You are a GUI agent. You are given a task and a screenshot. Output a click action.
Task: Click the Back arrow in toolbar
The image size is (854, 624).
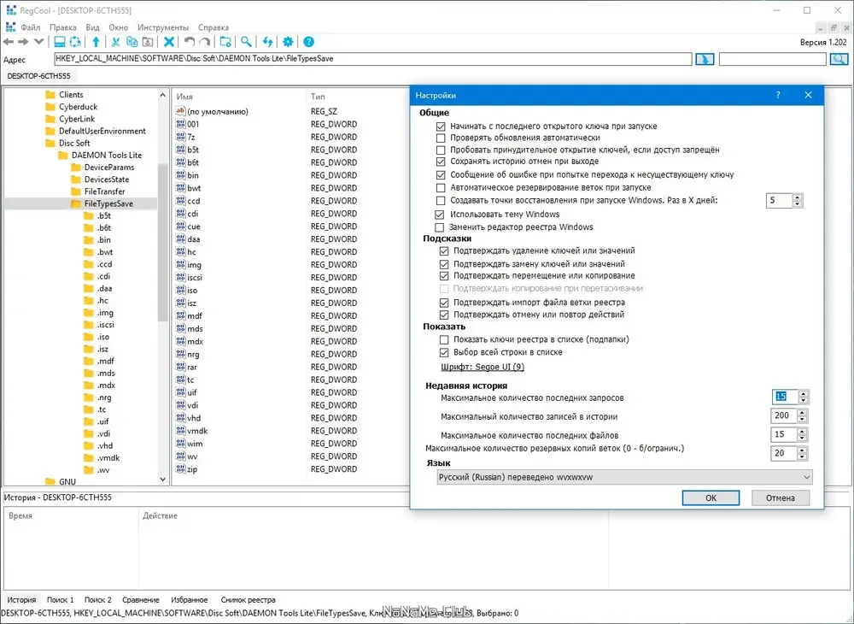tap(9, 42)
